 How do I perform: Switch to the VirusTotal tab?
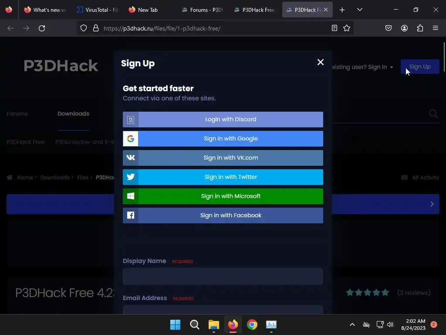[97, 10]
